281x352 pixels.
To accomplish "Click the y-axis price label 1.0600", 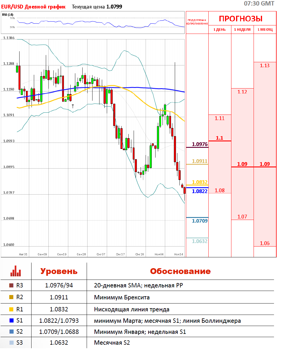I will [x=9, y=245].
